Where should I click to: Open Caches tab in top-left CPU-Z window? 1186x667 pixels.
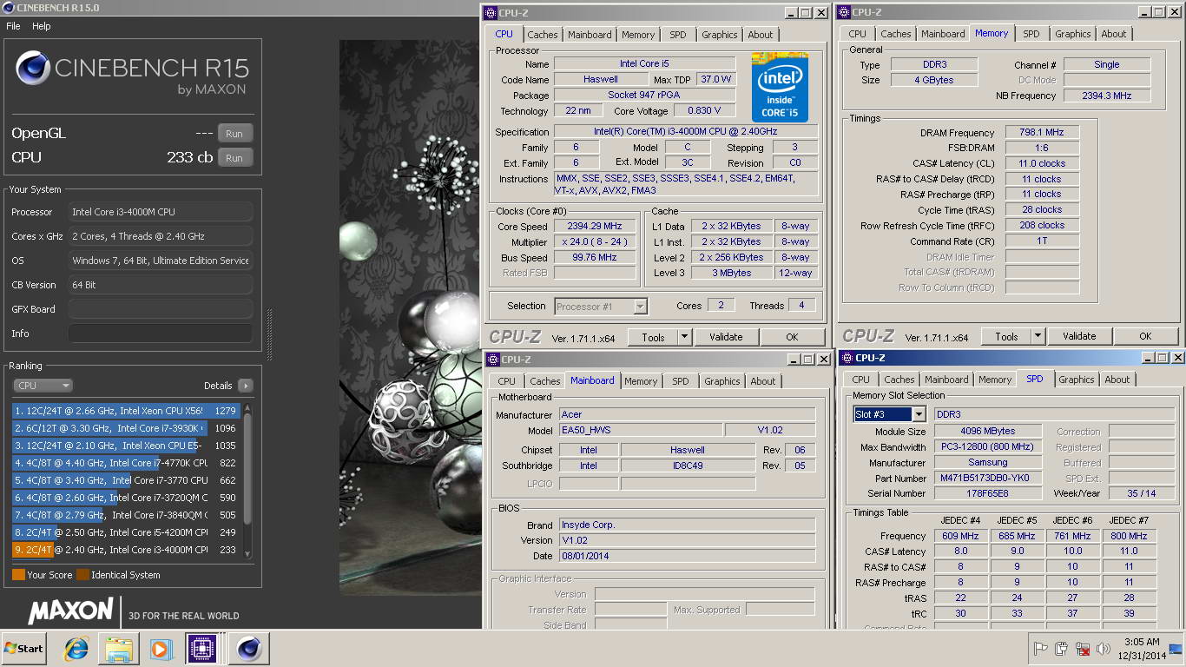pos(543,35)
